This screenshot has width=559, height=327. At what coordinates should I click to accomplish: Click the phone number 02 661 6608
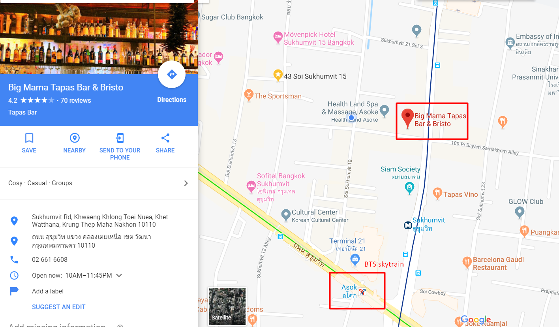[x=50, y=259]
